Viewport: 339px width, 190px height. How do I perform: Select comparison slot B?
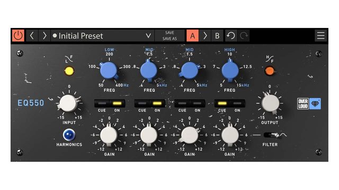point(217,35)
